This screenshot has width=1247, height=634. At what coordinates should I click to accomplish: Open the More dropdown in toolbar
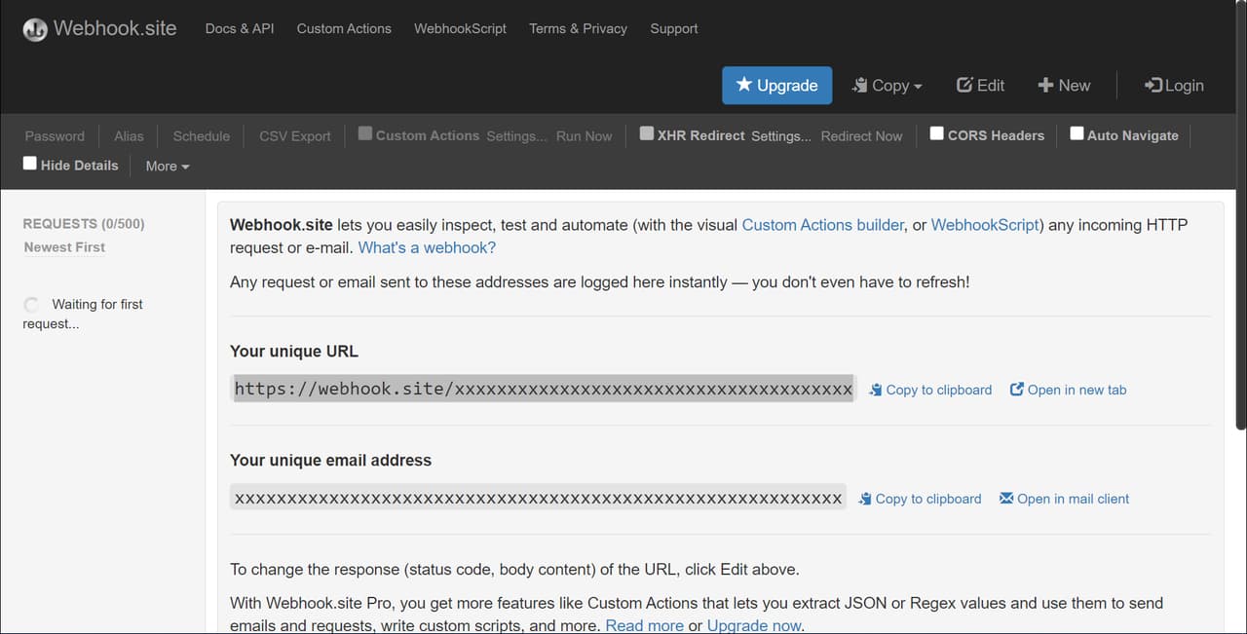coord(167,166)
